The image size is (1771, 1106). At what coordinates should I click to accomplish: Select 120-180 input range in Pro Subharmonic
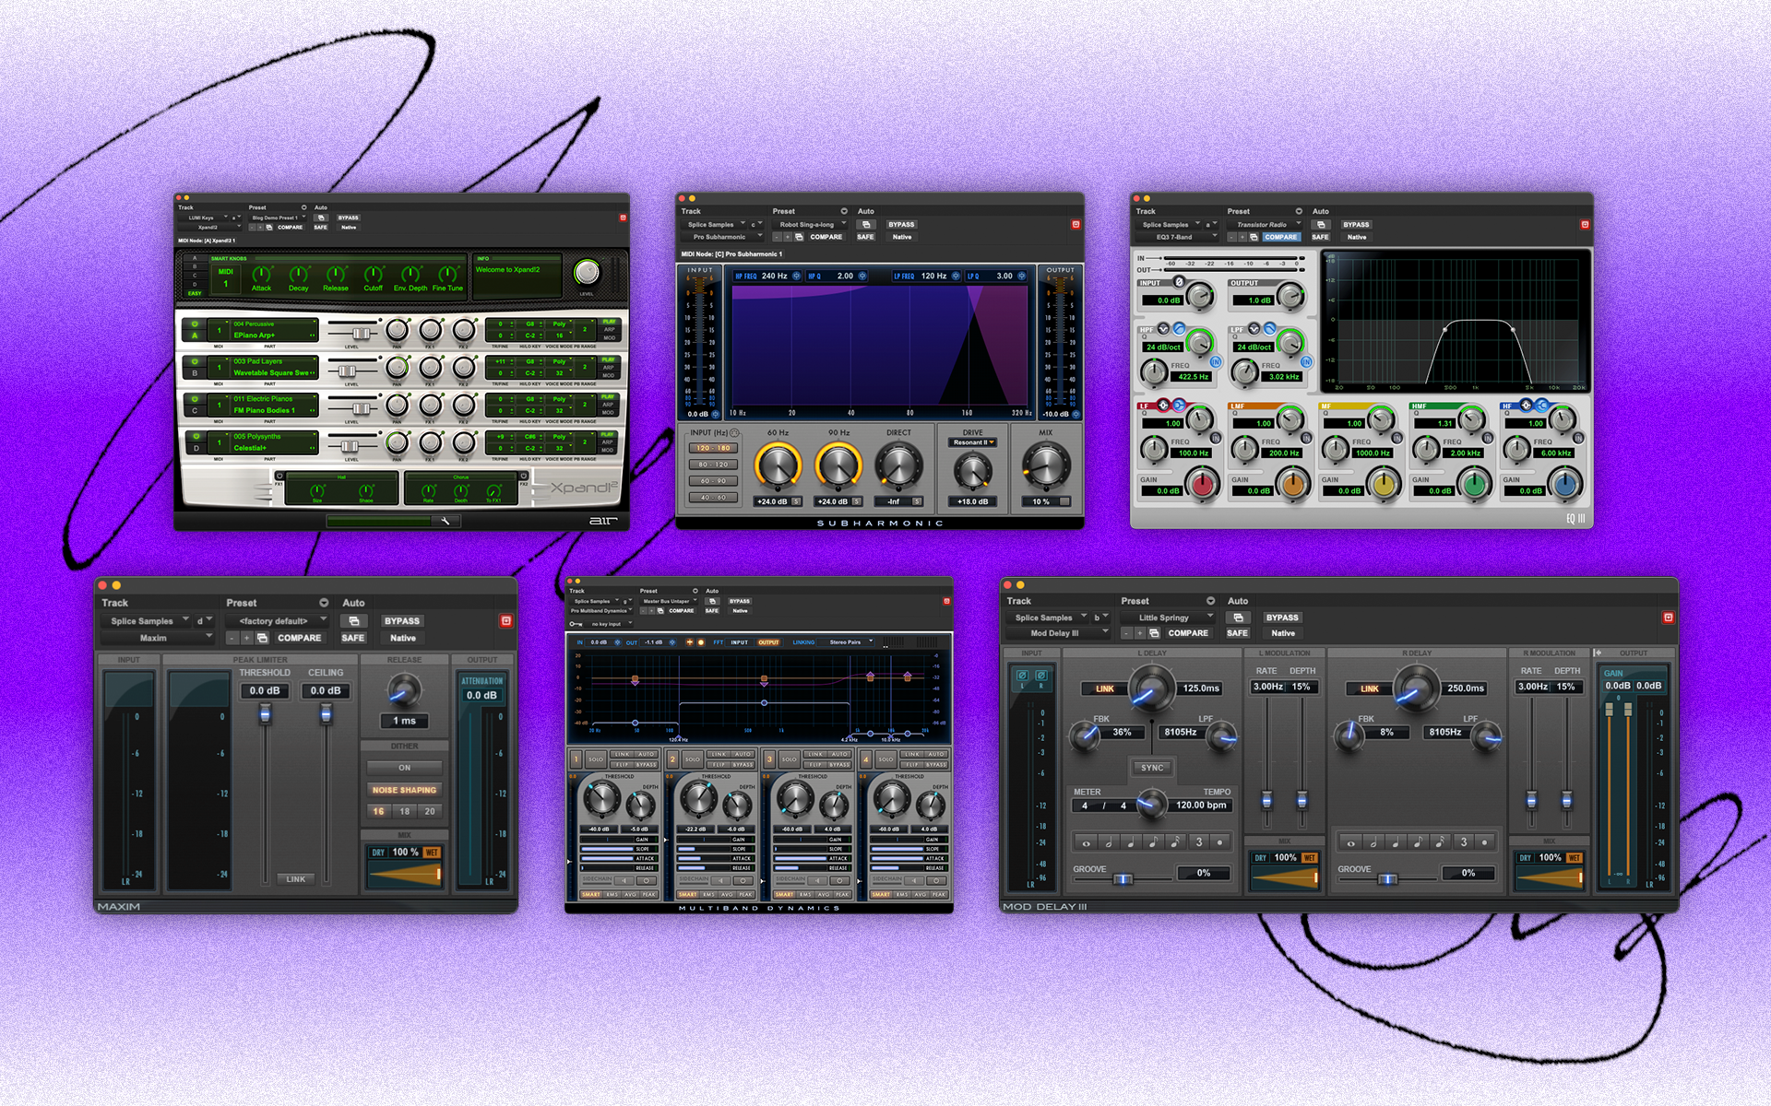point(713,448)
